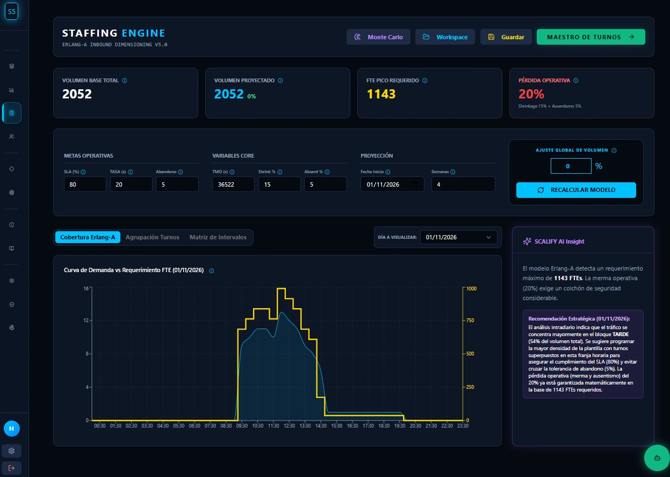Click the Recomendación Estratégica heading
Screen dimensions: 670x477
[579, 318]
